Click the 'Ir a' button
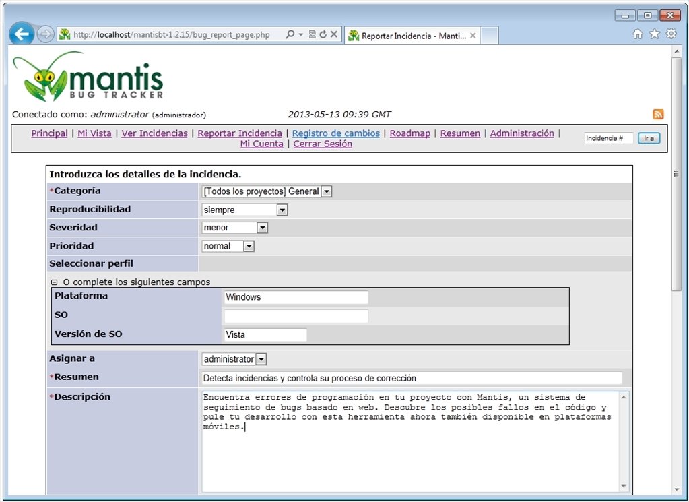The width and height of the screenshot is (689, 502). tap(649, 138)
